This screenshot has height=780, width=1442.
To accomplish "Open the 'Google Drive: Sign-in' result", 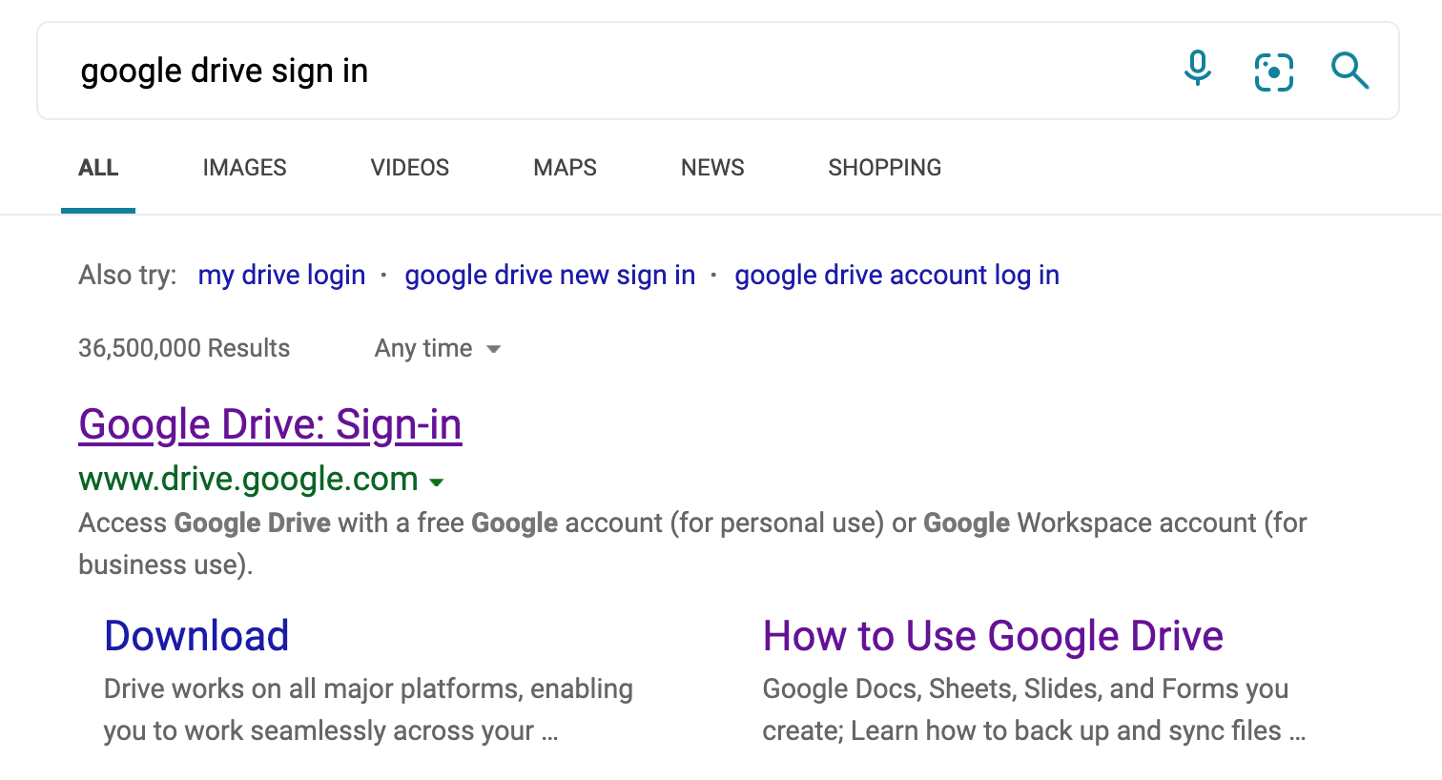I will coord(270,425).
